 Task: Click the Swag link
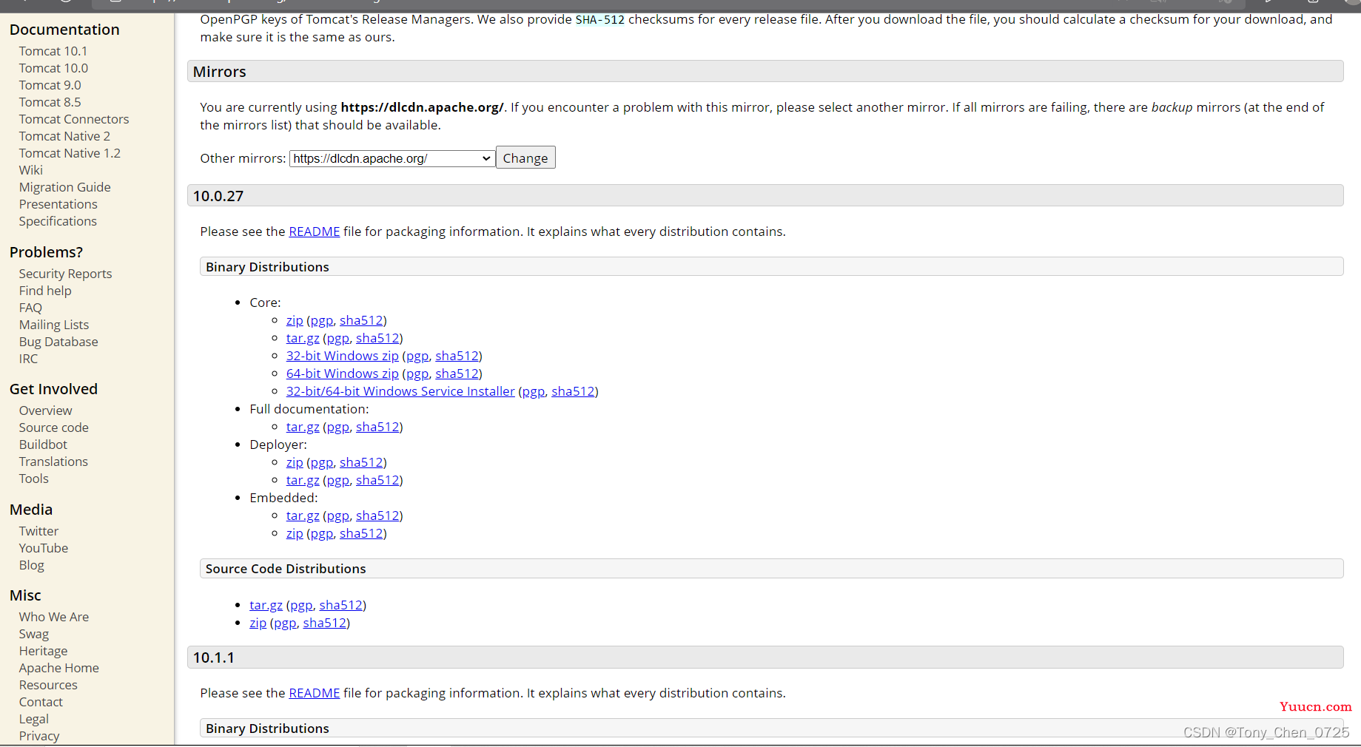pyautogui.click(x=34, y=634)
